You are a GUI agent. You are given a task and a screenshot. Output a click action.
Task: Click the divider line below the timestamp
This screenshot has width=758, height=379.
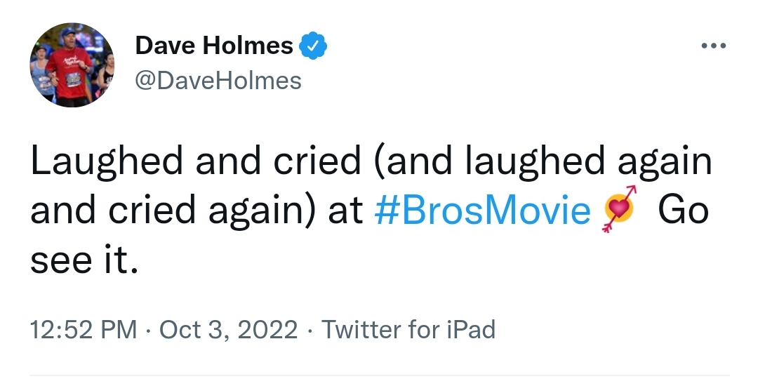pyautogui.click(x=379, y=375)
